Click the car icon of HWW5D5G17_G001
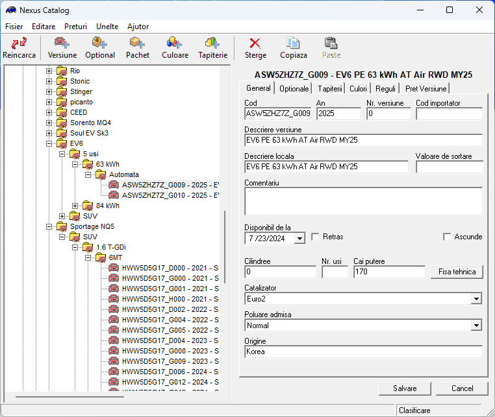This screenshot has height=417, width=495. pyautogui.click(x=114, y=289)
